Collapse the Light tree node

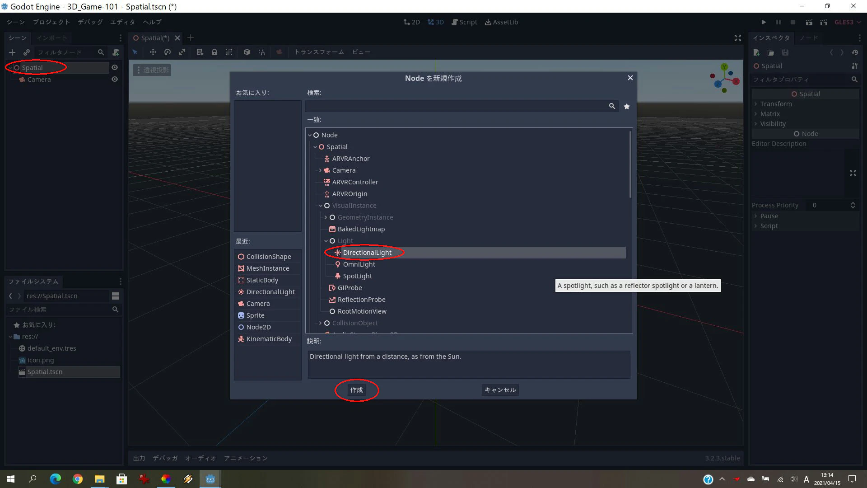[326, 241]
